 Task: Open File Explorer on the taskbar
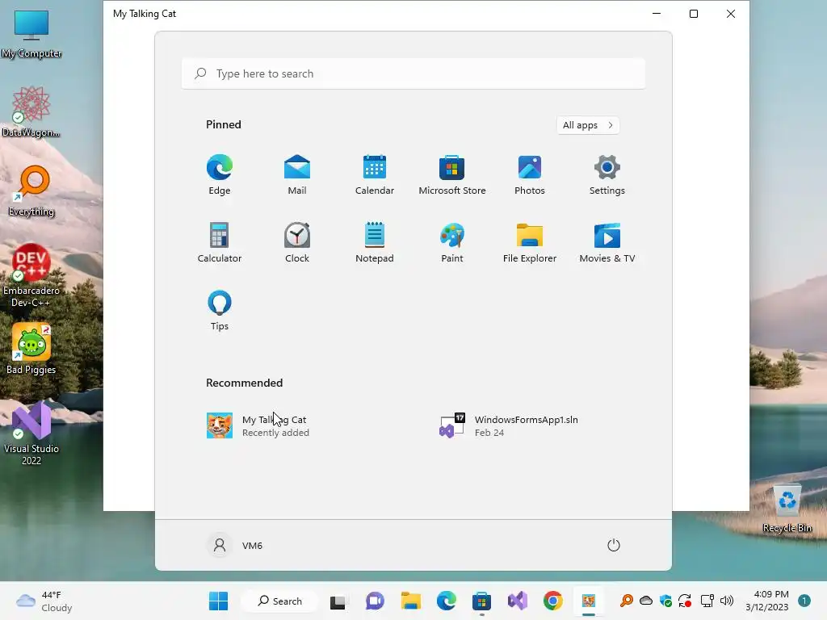pyautogui.click(x=411, y=601)
